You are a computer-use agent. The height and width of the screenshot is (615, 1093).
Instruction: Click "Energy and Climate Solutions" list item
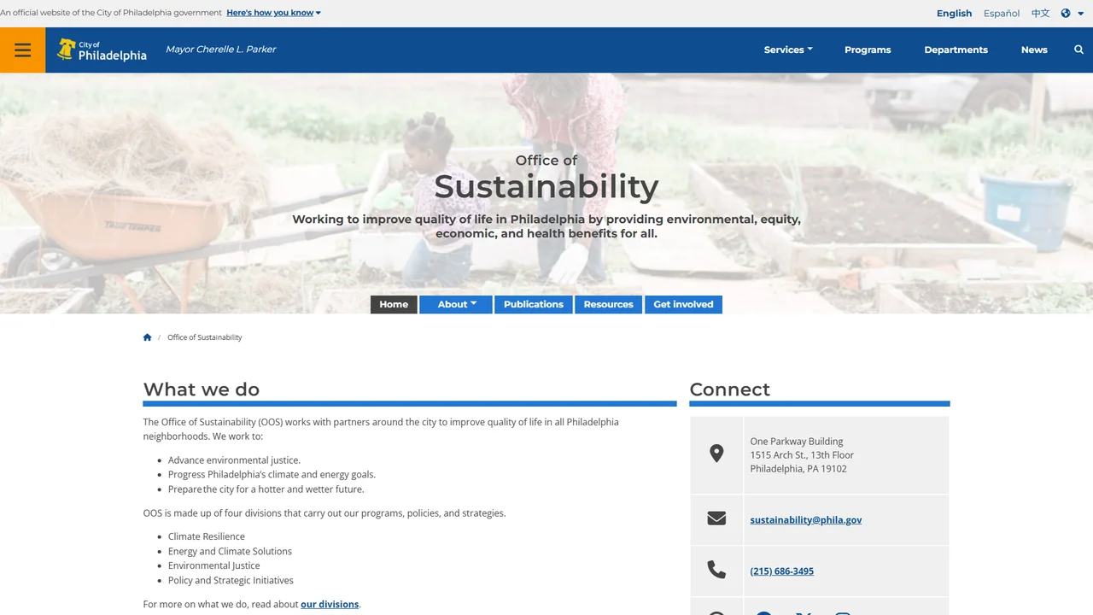pos(230,551)
